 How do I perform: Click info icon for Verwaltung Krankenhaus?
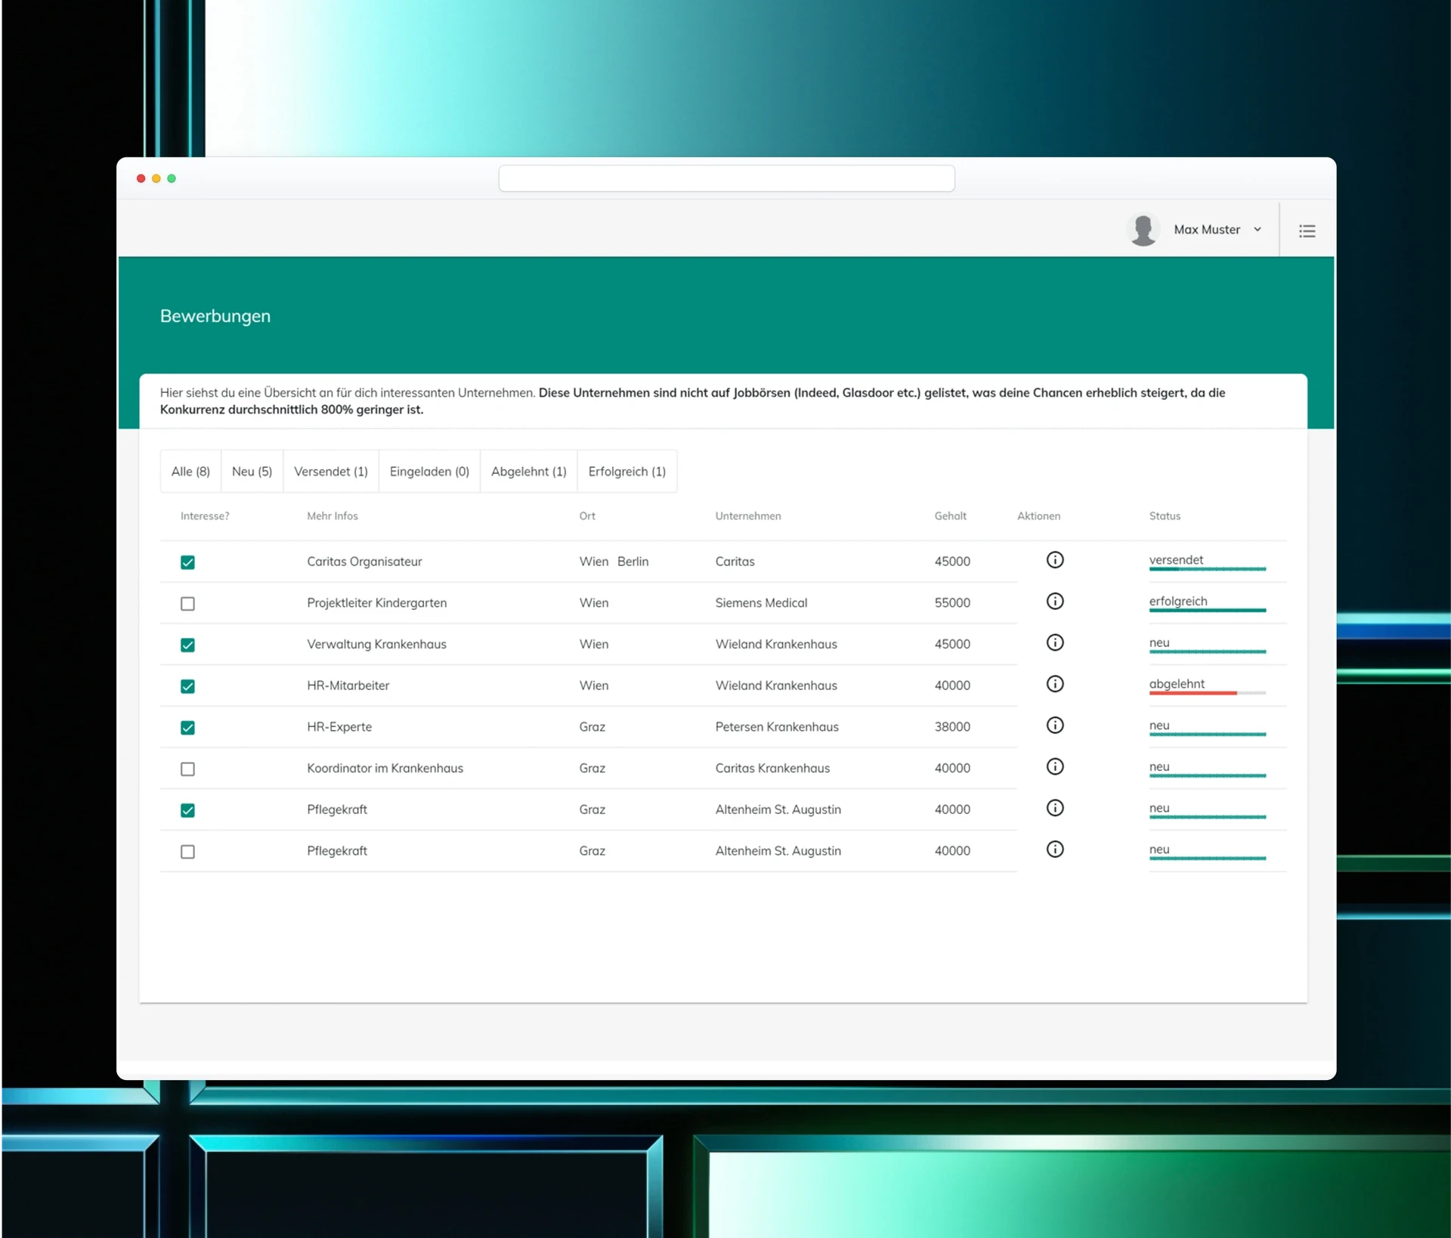(1054, 642)
